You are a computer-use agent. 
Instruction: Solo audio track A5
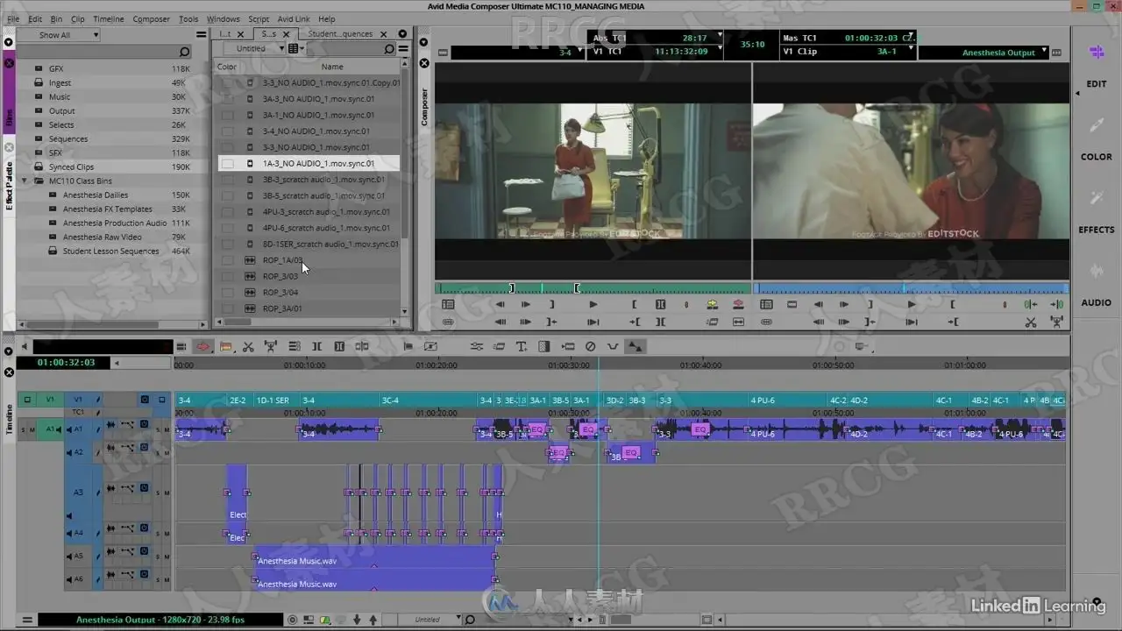(158, 557)
